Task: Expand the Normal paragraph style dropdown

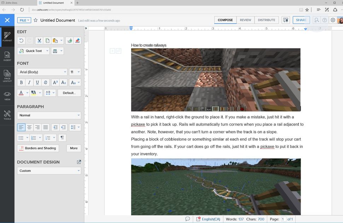Action: pos(49,115)
